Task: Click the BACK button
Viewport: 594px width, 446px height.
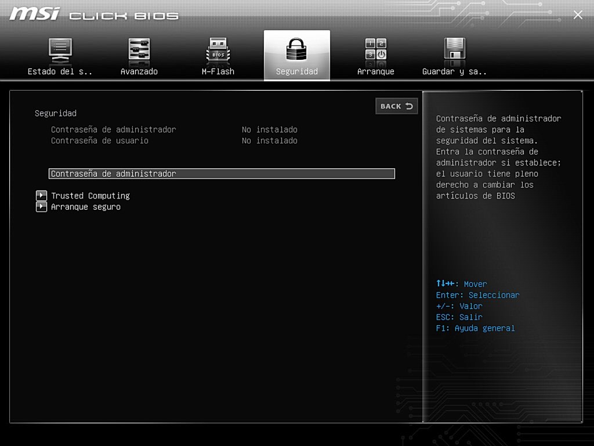Action: 397,106
